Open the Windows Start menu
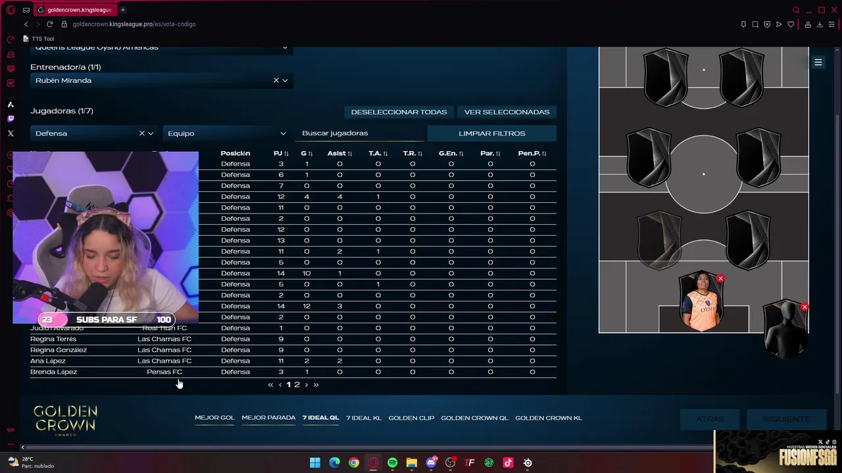The width and height of the screenshot is (842, 473). tap(315, 462)
